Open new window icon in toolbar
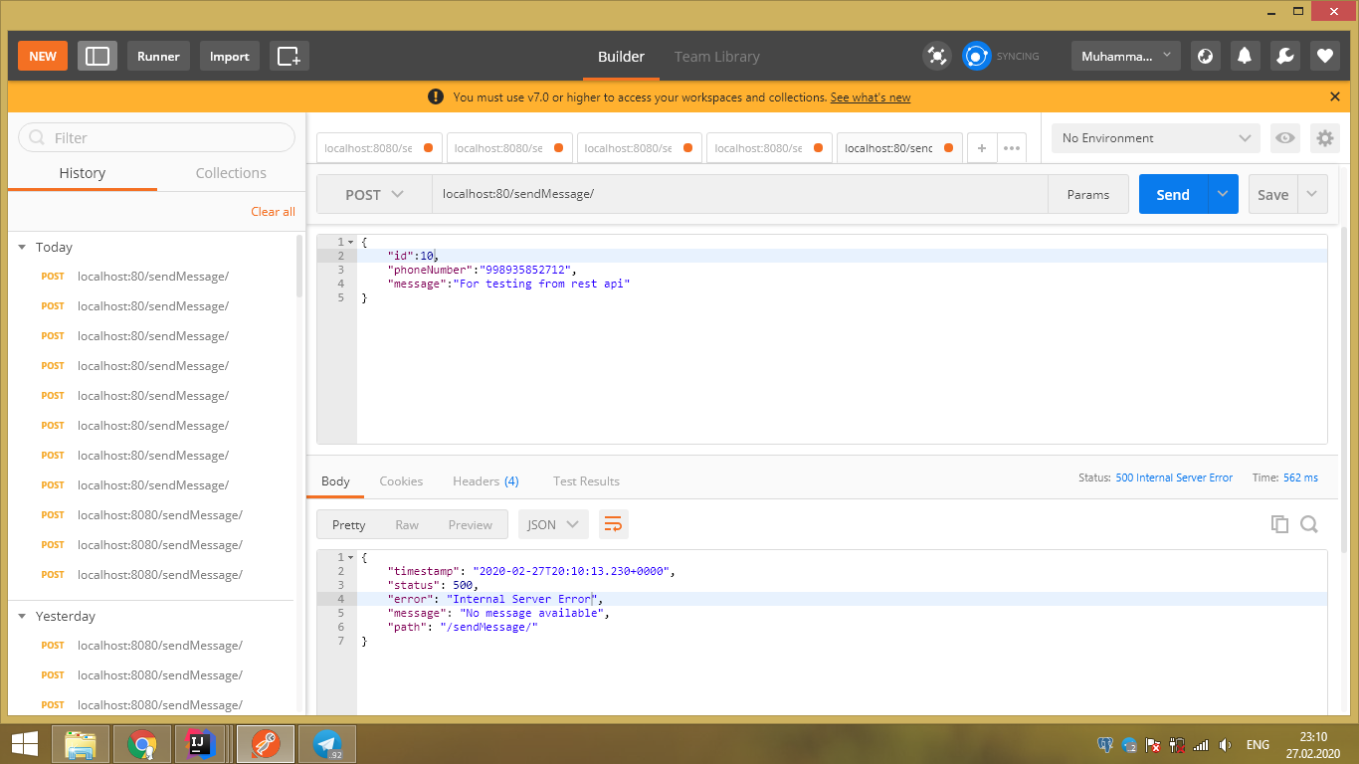 [289, 56]
